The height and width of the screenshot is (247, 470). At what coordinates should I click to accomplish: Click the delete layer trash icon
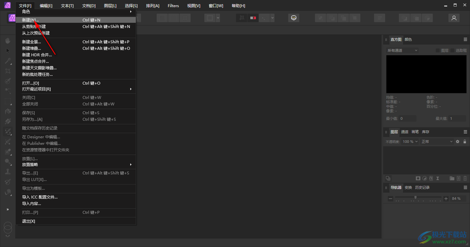[465, 178]
